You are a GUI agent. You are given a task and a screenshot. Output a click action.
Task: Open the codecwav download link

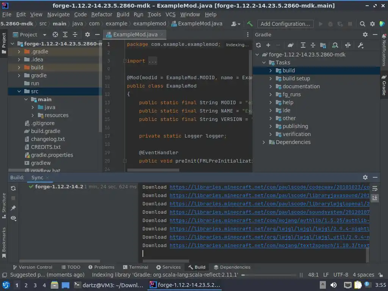[x=269, y=187]
